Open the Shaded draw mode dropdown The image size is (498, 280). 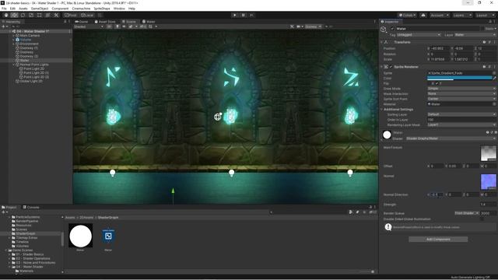[x=88, y=26]
